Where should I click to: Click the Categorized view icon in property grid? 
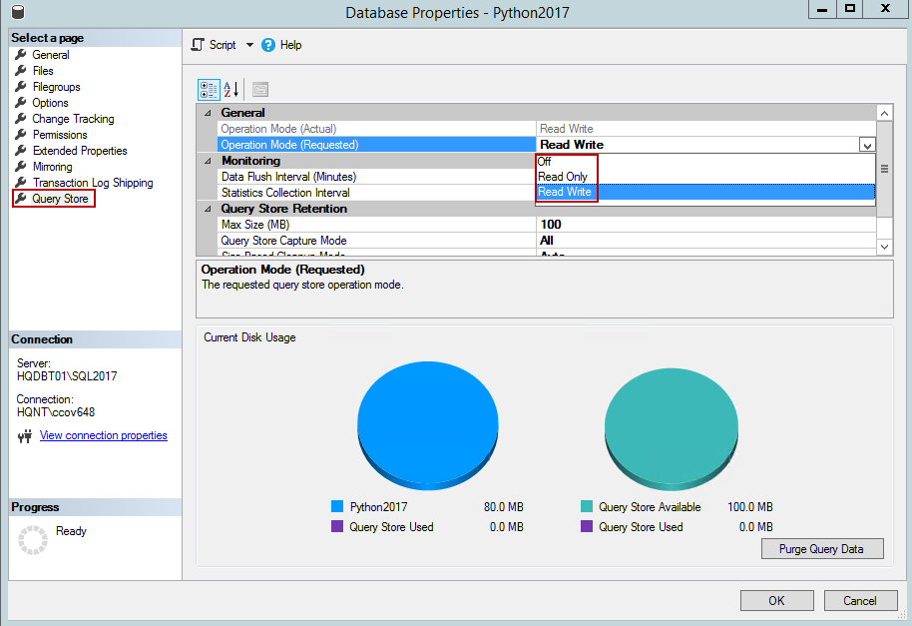coord(209,89)
